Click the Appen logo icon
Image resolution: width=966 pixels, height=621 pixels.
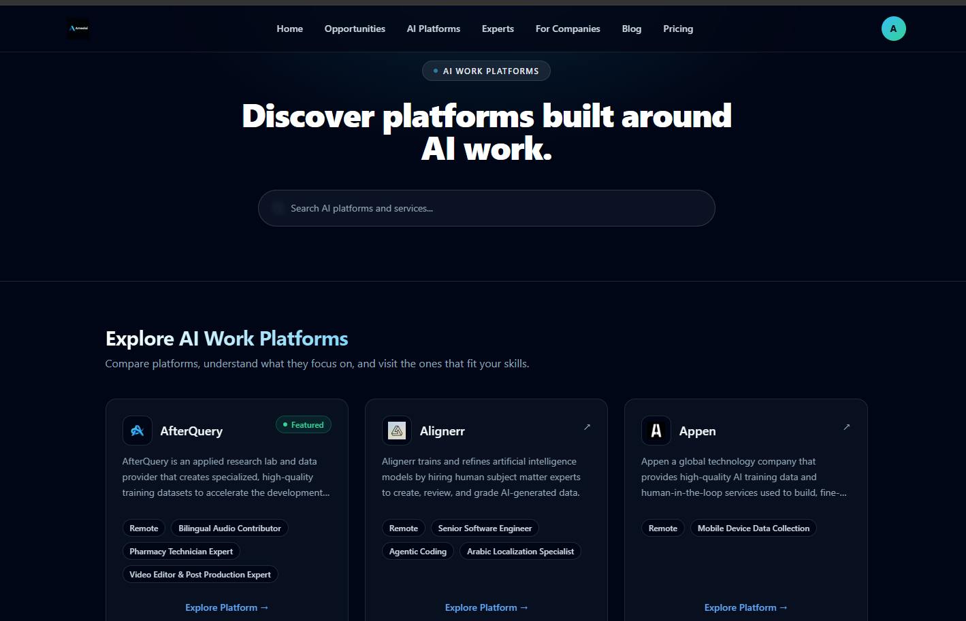pyautogui.click(x=656, y=431)
